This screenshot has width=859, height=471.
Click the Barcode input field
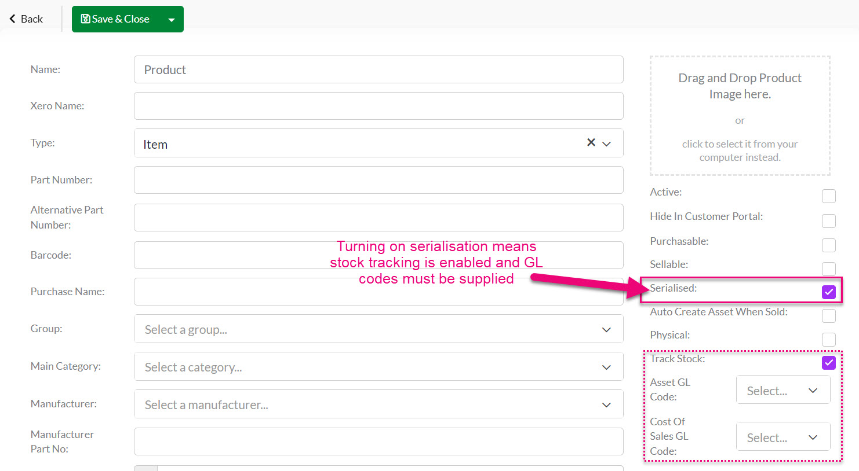click(378, 255)
